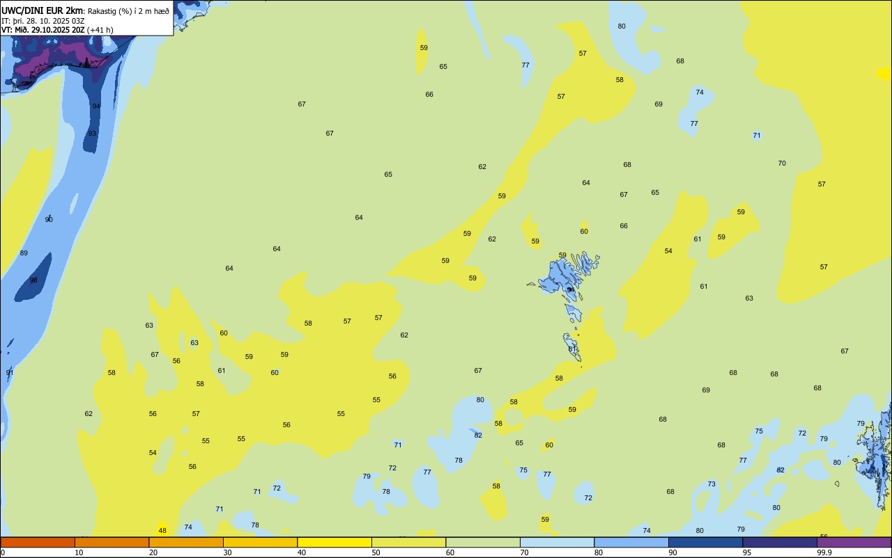Screen dimensions: 892x558
Task: Click the "10" legend scale label
Action: [x=79, y=552]
